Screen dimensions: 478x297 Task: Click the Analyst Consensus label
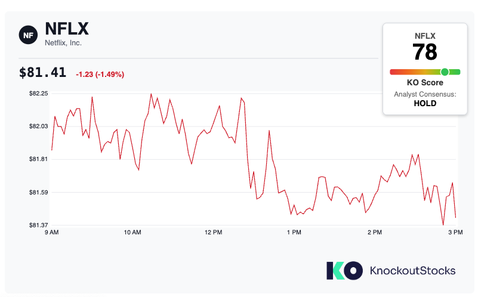pos(425,94)
